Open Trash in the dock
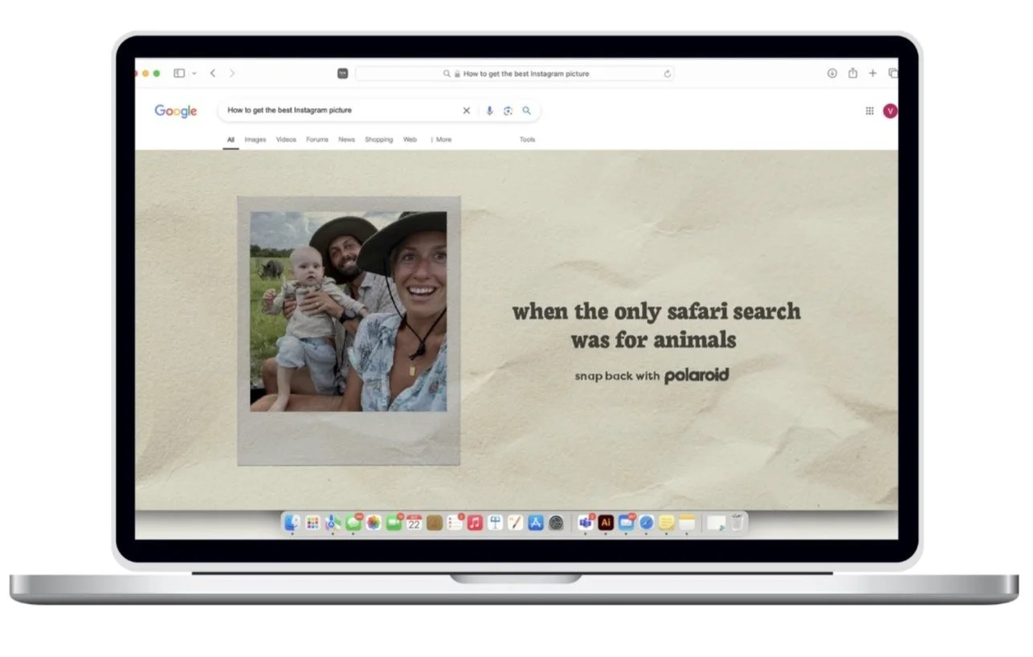This screenshot has height=657, width=1033. pos(737,523)
